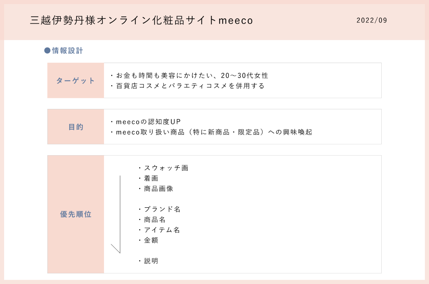Select the ターゲット label cell
This screenshot has height=284, width=429.
pos(76,81)
